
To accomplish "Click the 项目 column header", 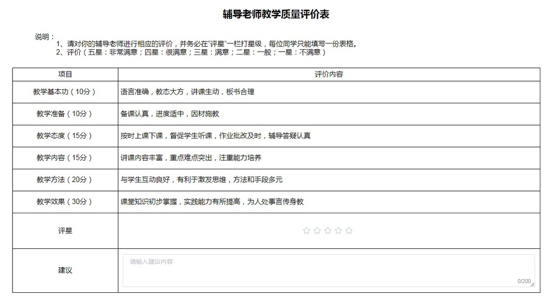I will 65,74.
